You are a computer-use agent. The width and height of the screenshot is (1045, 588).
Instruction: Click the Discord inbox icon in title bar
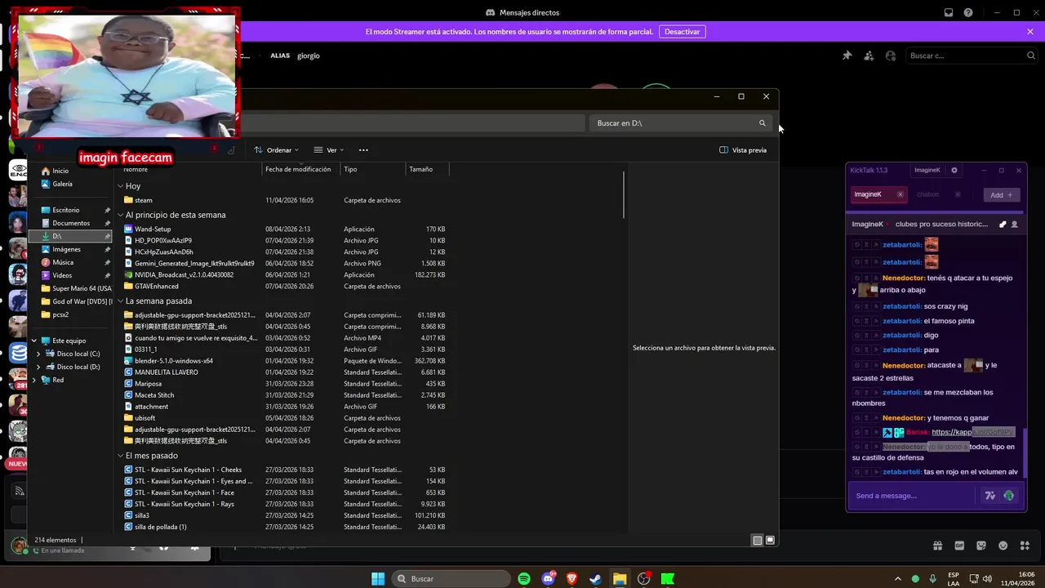[x=949, y=12]
